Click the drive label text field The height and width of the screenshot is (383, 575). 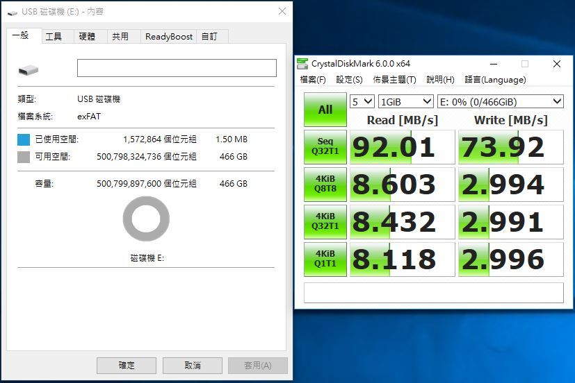177,68
